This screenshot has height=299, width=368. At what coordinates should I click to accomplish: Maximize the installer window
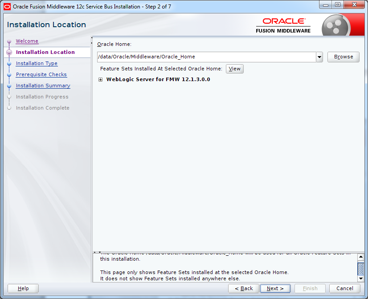click(338, 5)
